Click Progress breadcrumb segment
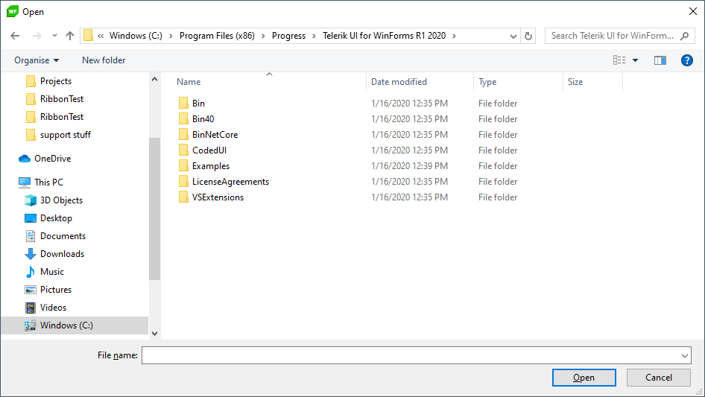 288,36
